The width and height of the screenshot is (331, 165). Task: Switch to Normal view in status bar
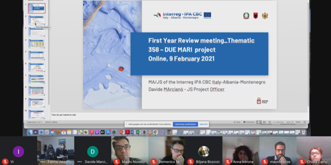259,122
